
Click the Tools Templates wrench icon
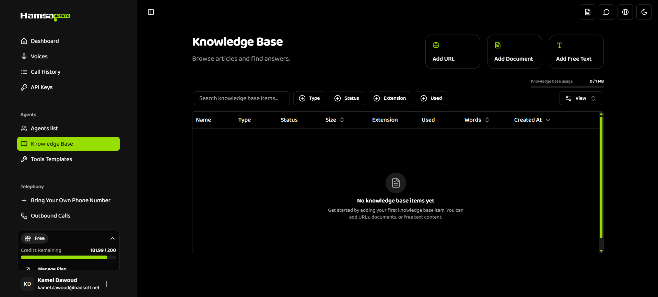(24, 159)
